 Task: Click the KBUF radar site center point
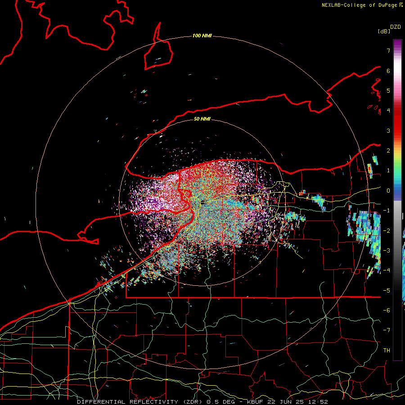(x=203, y=202)
